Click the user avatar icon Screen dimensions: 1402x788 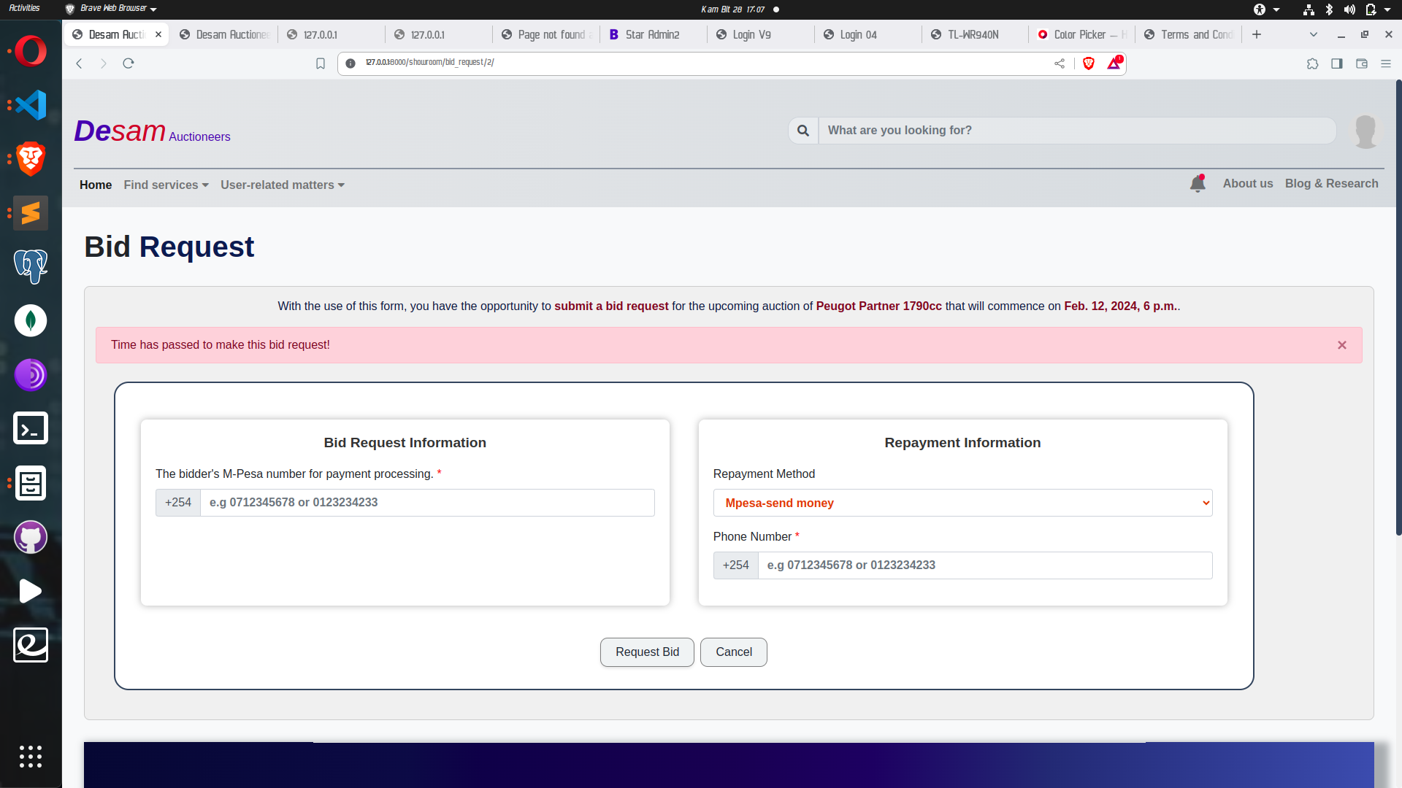[1365, 131]
